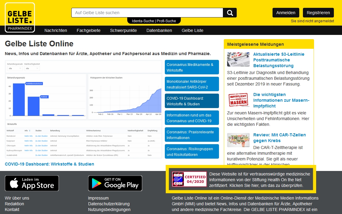This screenshot has height=214, width=342.
Task: Click the HON Code certified badge
Action: pyautogui.click(x=189, y=179)
